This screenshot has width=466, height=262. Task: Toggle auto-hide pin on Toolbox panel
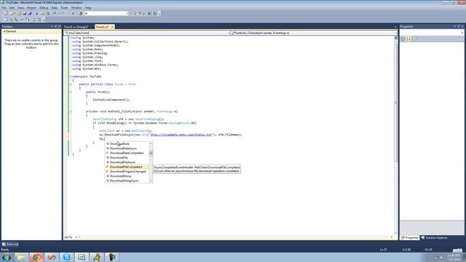[55, 26]
